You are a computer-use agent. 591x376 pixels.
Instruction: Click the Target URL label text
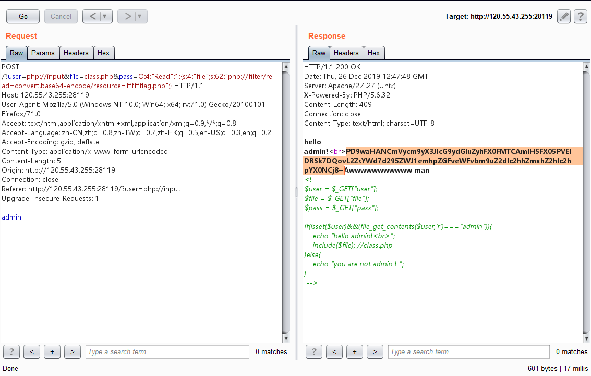point(498,16)
